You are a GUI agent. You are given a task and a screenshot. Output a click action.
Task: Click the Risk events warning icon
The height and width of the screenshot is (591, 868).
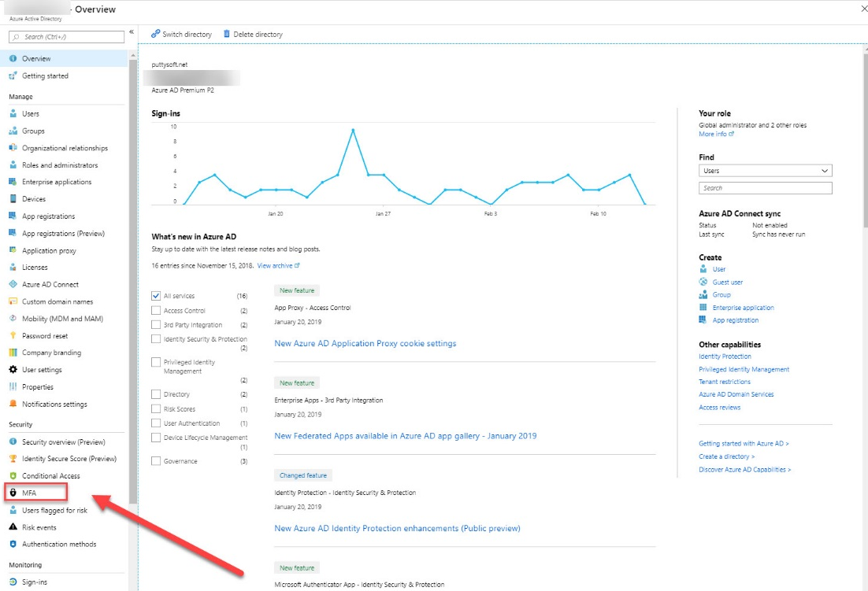13,527
